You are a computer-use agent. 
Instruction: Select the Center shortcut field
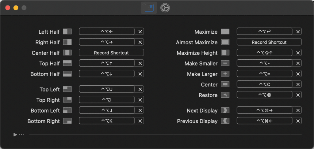point(264,84)
